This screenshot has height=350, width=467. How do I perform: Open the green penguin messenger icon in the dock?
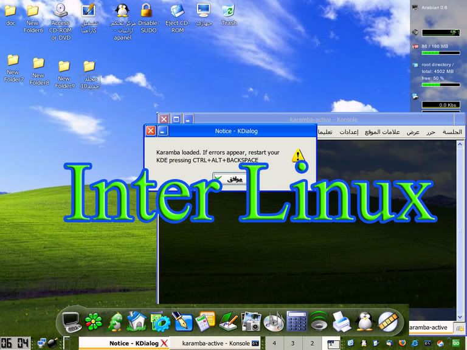(115, 321)
